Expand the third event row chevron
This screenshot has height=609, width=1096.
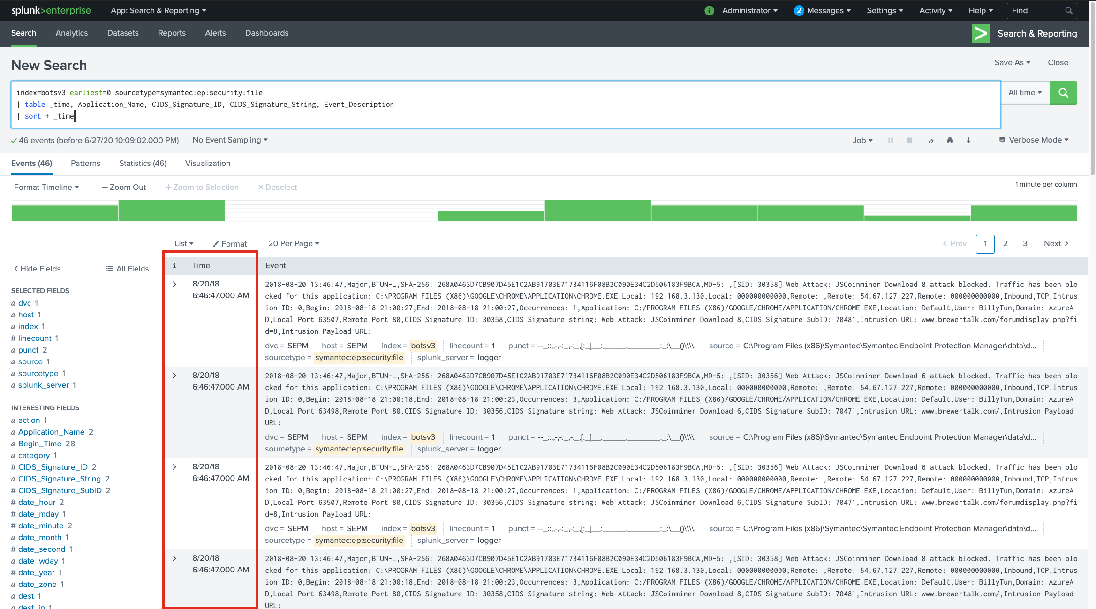(174, 467)
